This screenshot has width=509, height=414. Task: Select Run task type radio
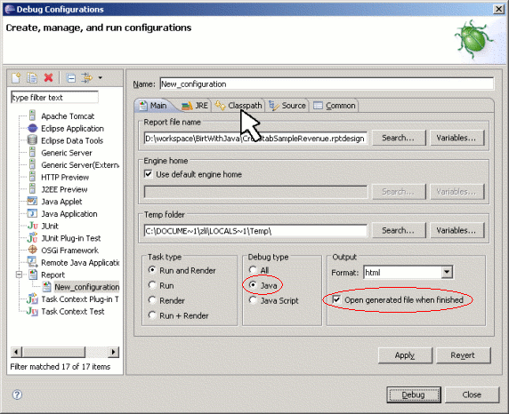[x=152, y=285]
